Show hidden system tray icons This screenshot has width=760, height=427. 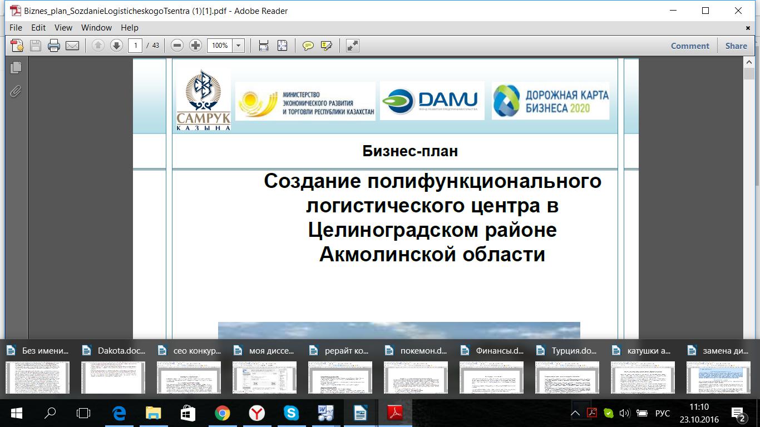[575, 413]
